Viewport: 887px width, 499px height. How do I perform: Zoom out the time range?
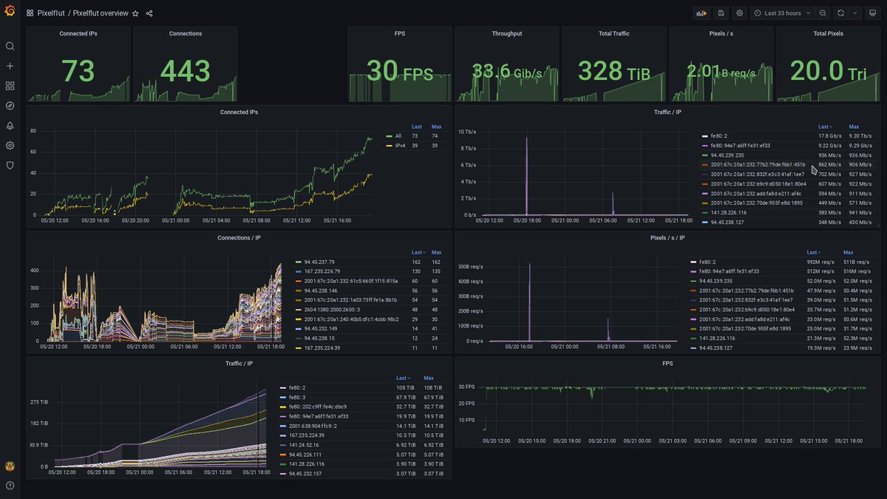[823, 13]
